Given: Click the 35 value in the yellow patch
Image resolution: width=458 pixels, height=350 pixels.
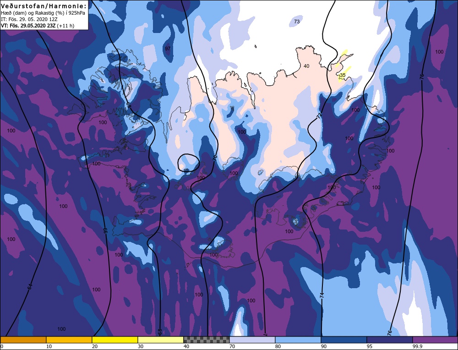Looking at the screenshot, I should tap(343, 75).
